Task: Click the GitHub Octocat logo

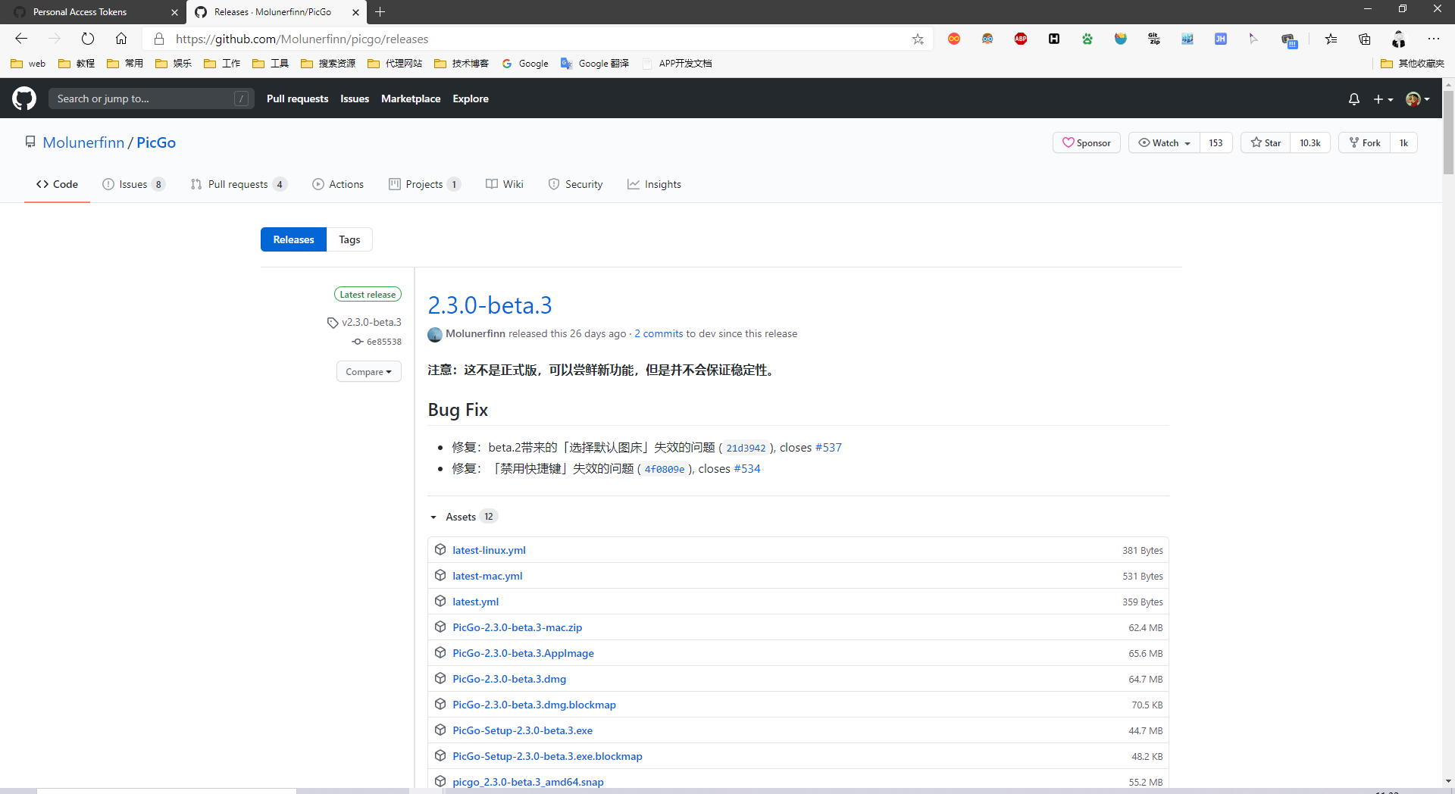Action: (24, 98)
